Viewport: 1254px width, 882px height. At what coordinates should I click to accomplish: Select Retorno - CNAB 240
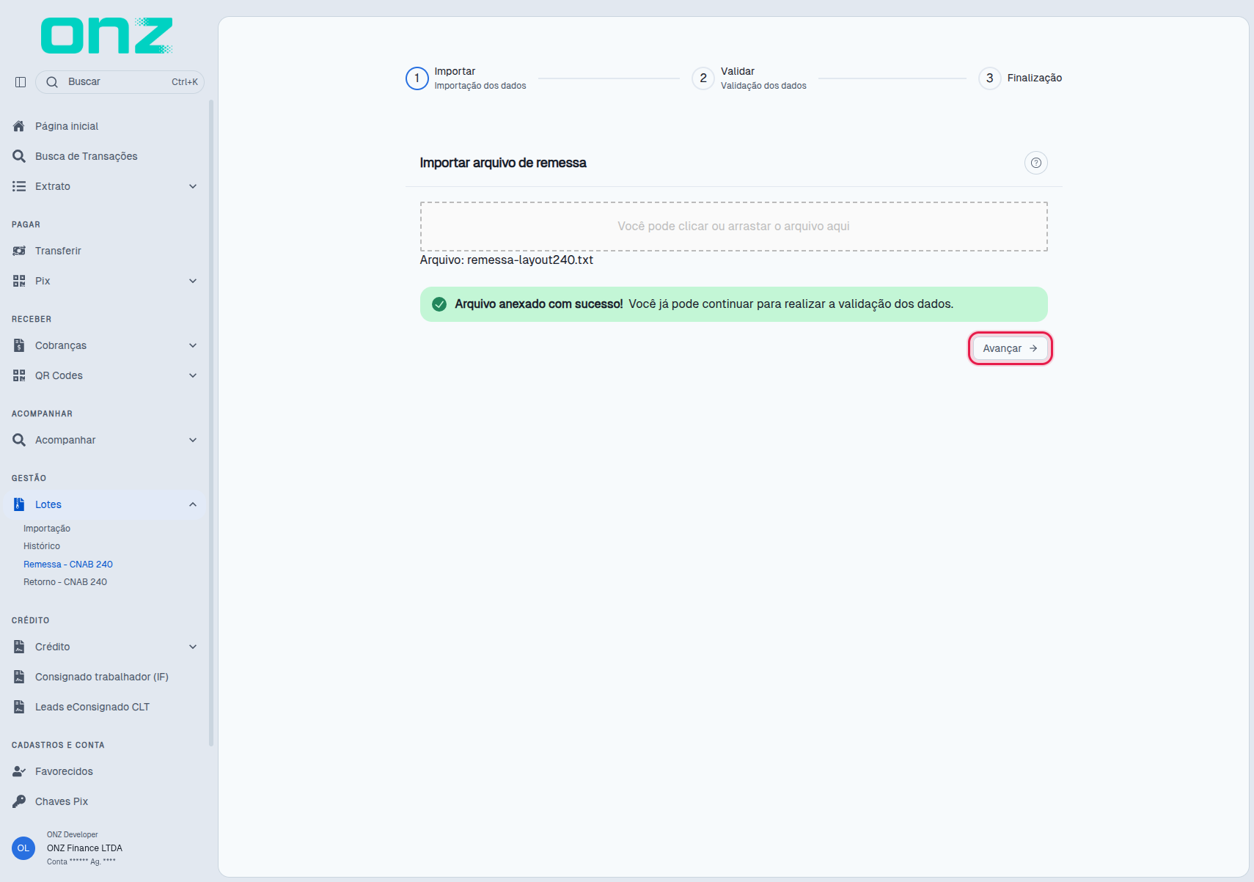coord(65,582)
